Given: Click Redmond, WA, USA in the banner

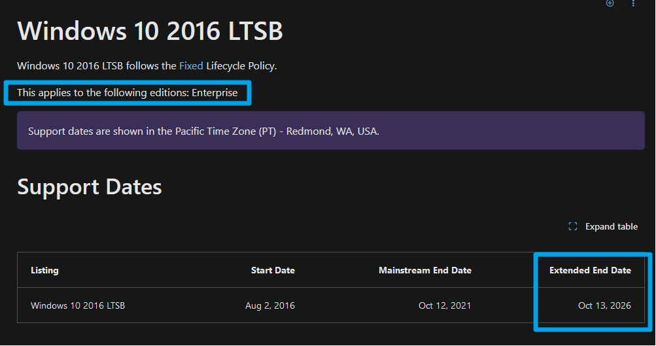Looking at the screenshot, I should 333,131.
